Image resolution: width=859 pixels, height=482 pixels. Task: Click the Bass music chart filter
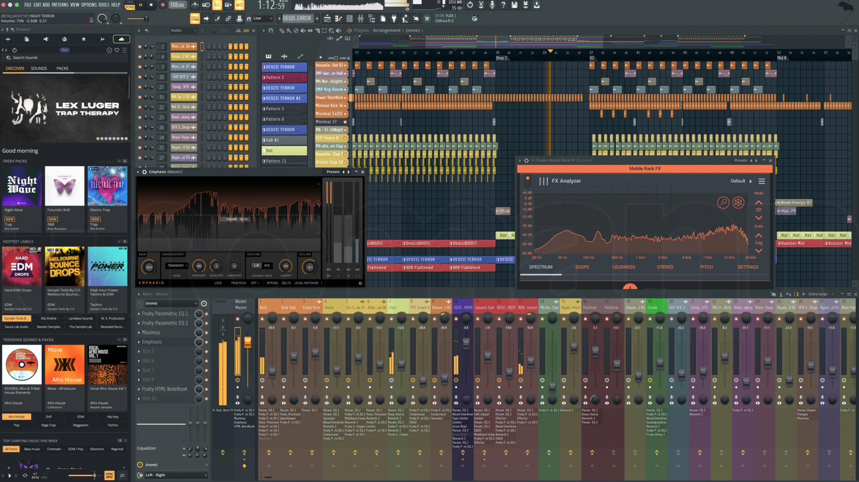point(32,449)
